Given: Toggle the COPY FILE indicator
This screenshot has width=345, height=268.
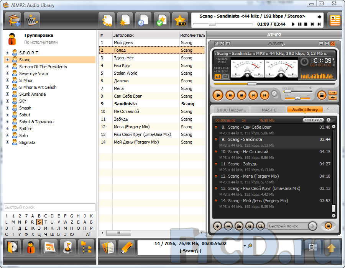Looking at the screenshot, I should pos(222,68).
